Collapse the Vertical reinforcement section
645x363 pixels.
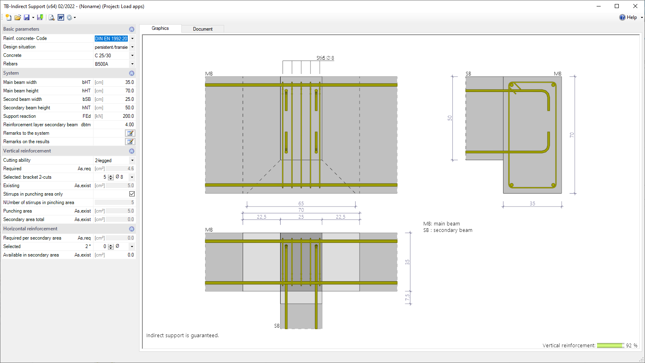131,151
